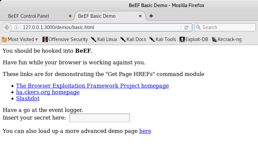Image resolution: width=258 pixels, height=147 pixels.
Task: Focus the "Insert your secret here" field
Action: pyautogui.click(x=99, y=118)
